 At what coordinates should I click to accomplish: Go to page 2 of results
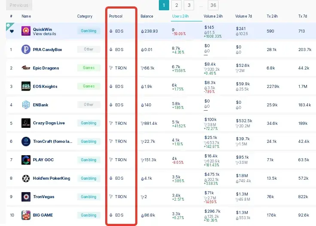pyautogui.click(x=176, y=5)
